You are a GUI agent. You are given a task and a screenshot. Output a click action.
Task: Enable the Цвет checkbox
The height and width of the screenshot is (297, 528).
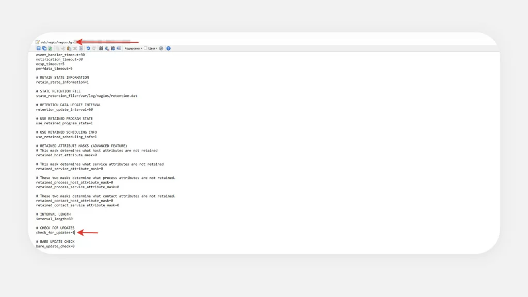[x=145, y=48]
